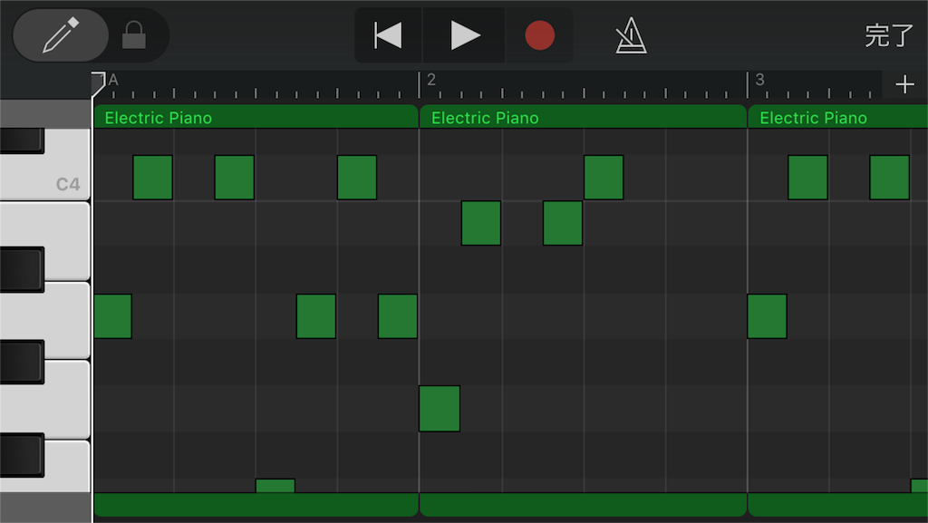Select the first Electric Piano region header
Image resolution: width=928 pixels, height=523 pixels.
pyautogui.click(x=256, y=117)
